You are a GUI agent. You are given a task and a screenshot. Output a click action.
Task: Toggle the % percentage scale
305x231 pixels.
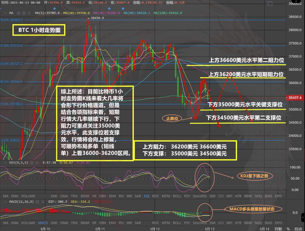pos(288,229)
